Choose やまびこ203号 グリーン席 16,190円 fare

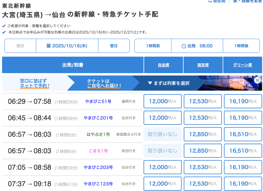click(x=243, y=167)
